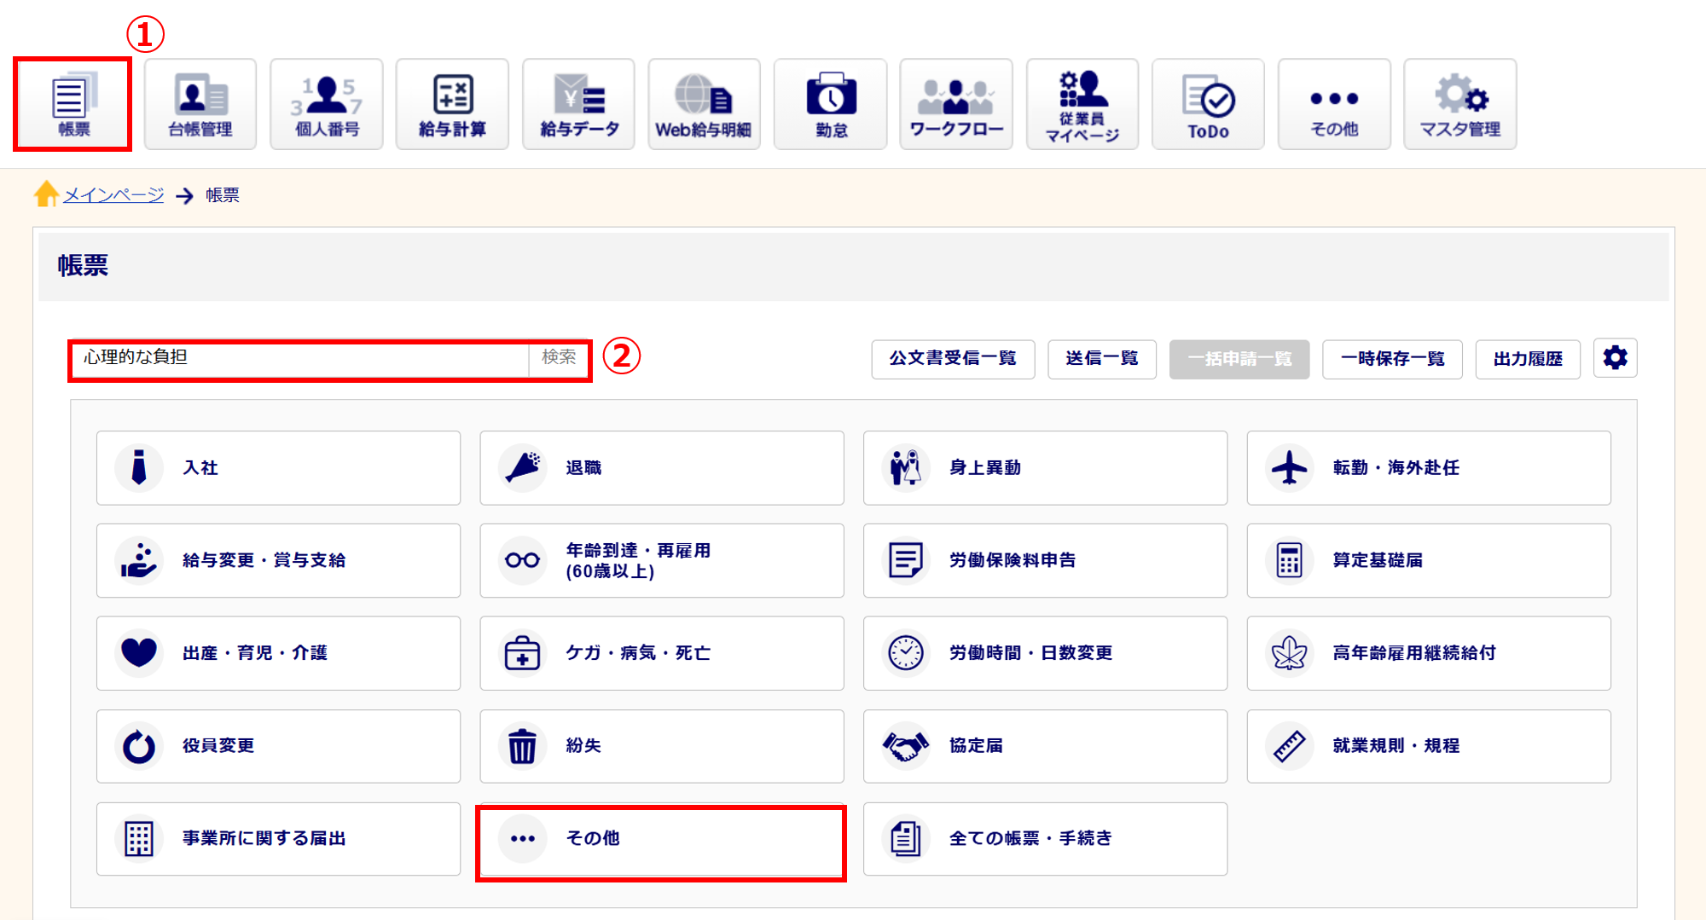Open the 転勤・海外赴任 category
1706x920 pixels.
pos(1429,468)
